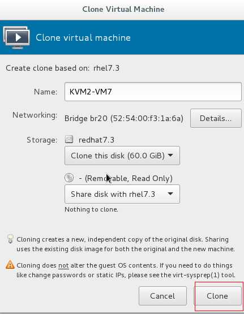The width and height of the screenshot is (244, 314).
Task: Cancel the clone dialog
Action: (162, 296)
